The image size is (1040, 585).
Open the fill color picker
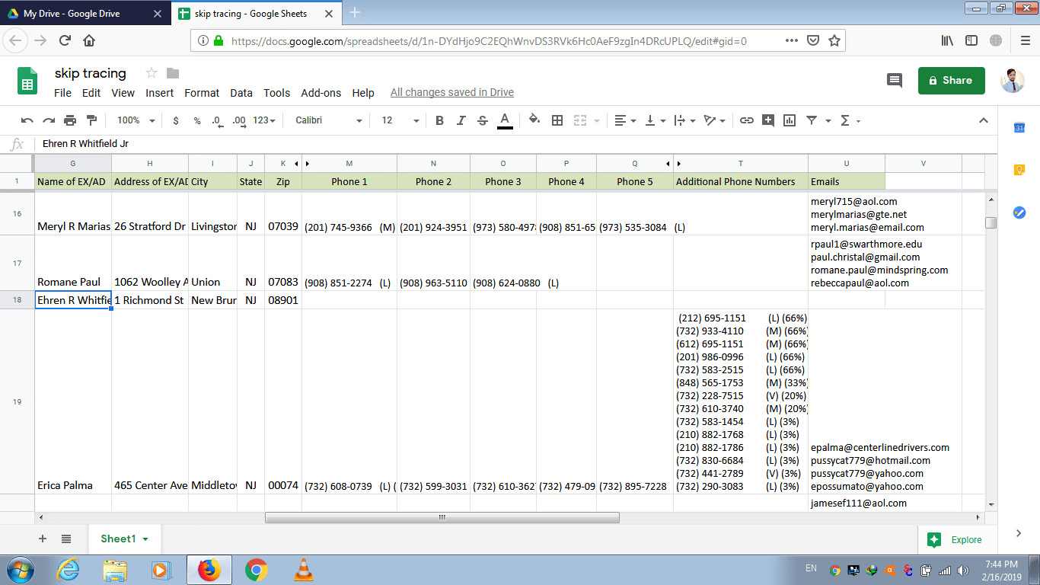click(x=534, y=120)
